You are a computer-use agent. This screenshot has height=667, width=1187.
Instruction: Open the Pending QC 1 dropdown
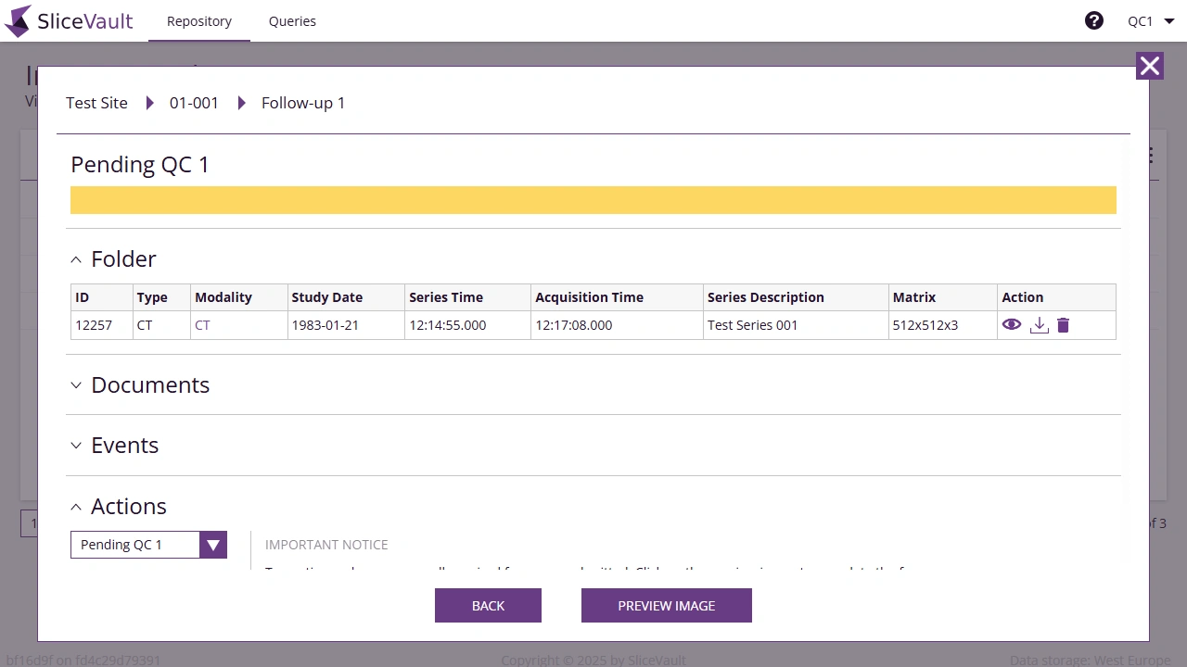tap(212, 545)
